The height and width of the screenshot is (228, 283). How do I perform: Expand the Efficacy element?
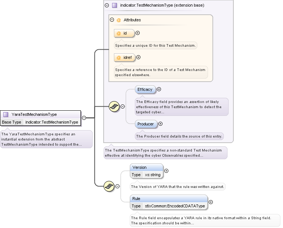(x=159, y=89)
